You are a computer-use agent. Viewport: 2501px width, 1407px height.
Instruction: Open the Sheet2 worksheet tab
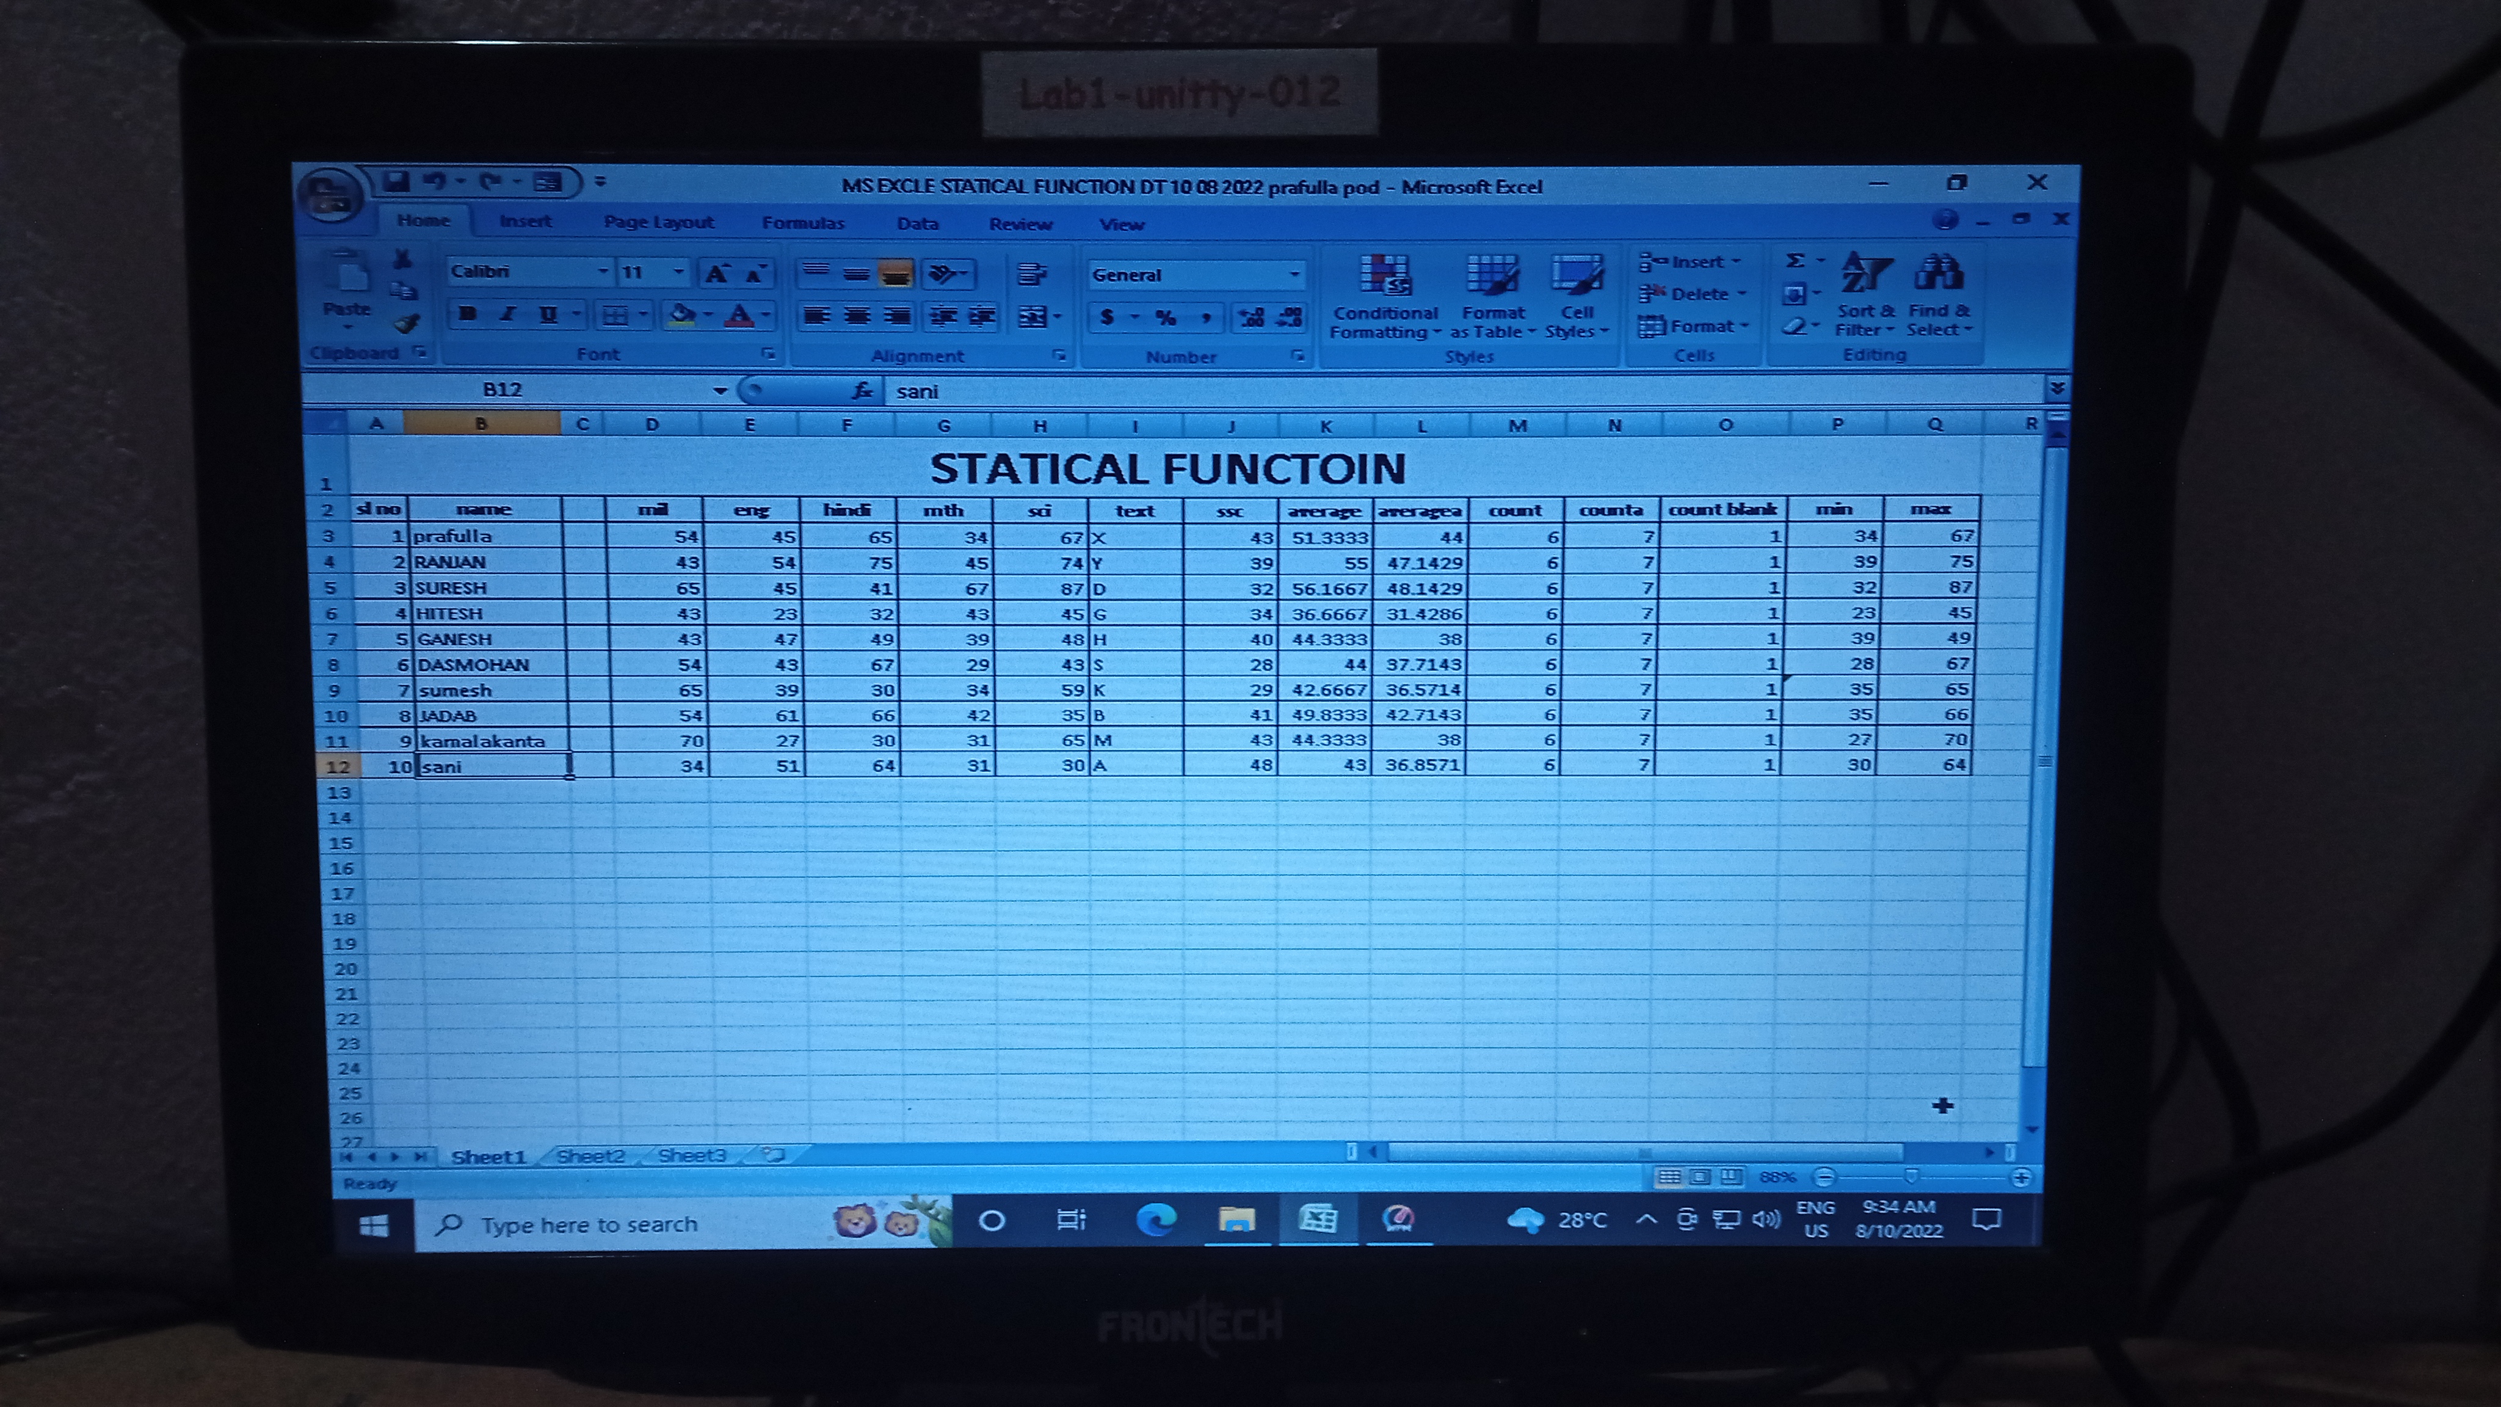[x=590, y=1155]
